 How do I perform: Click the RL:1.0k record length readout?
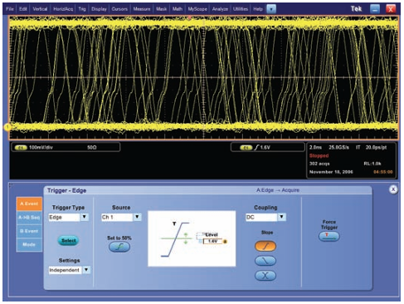pyautogui.click(x=372, y=164)
